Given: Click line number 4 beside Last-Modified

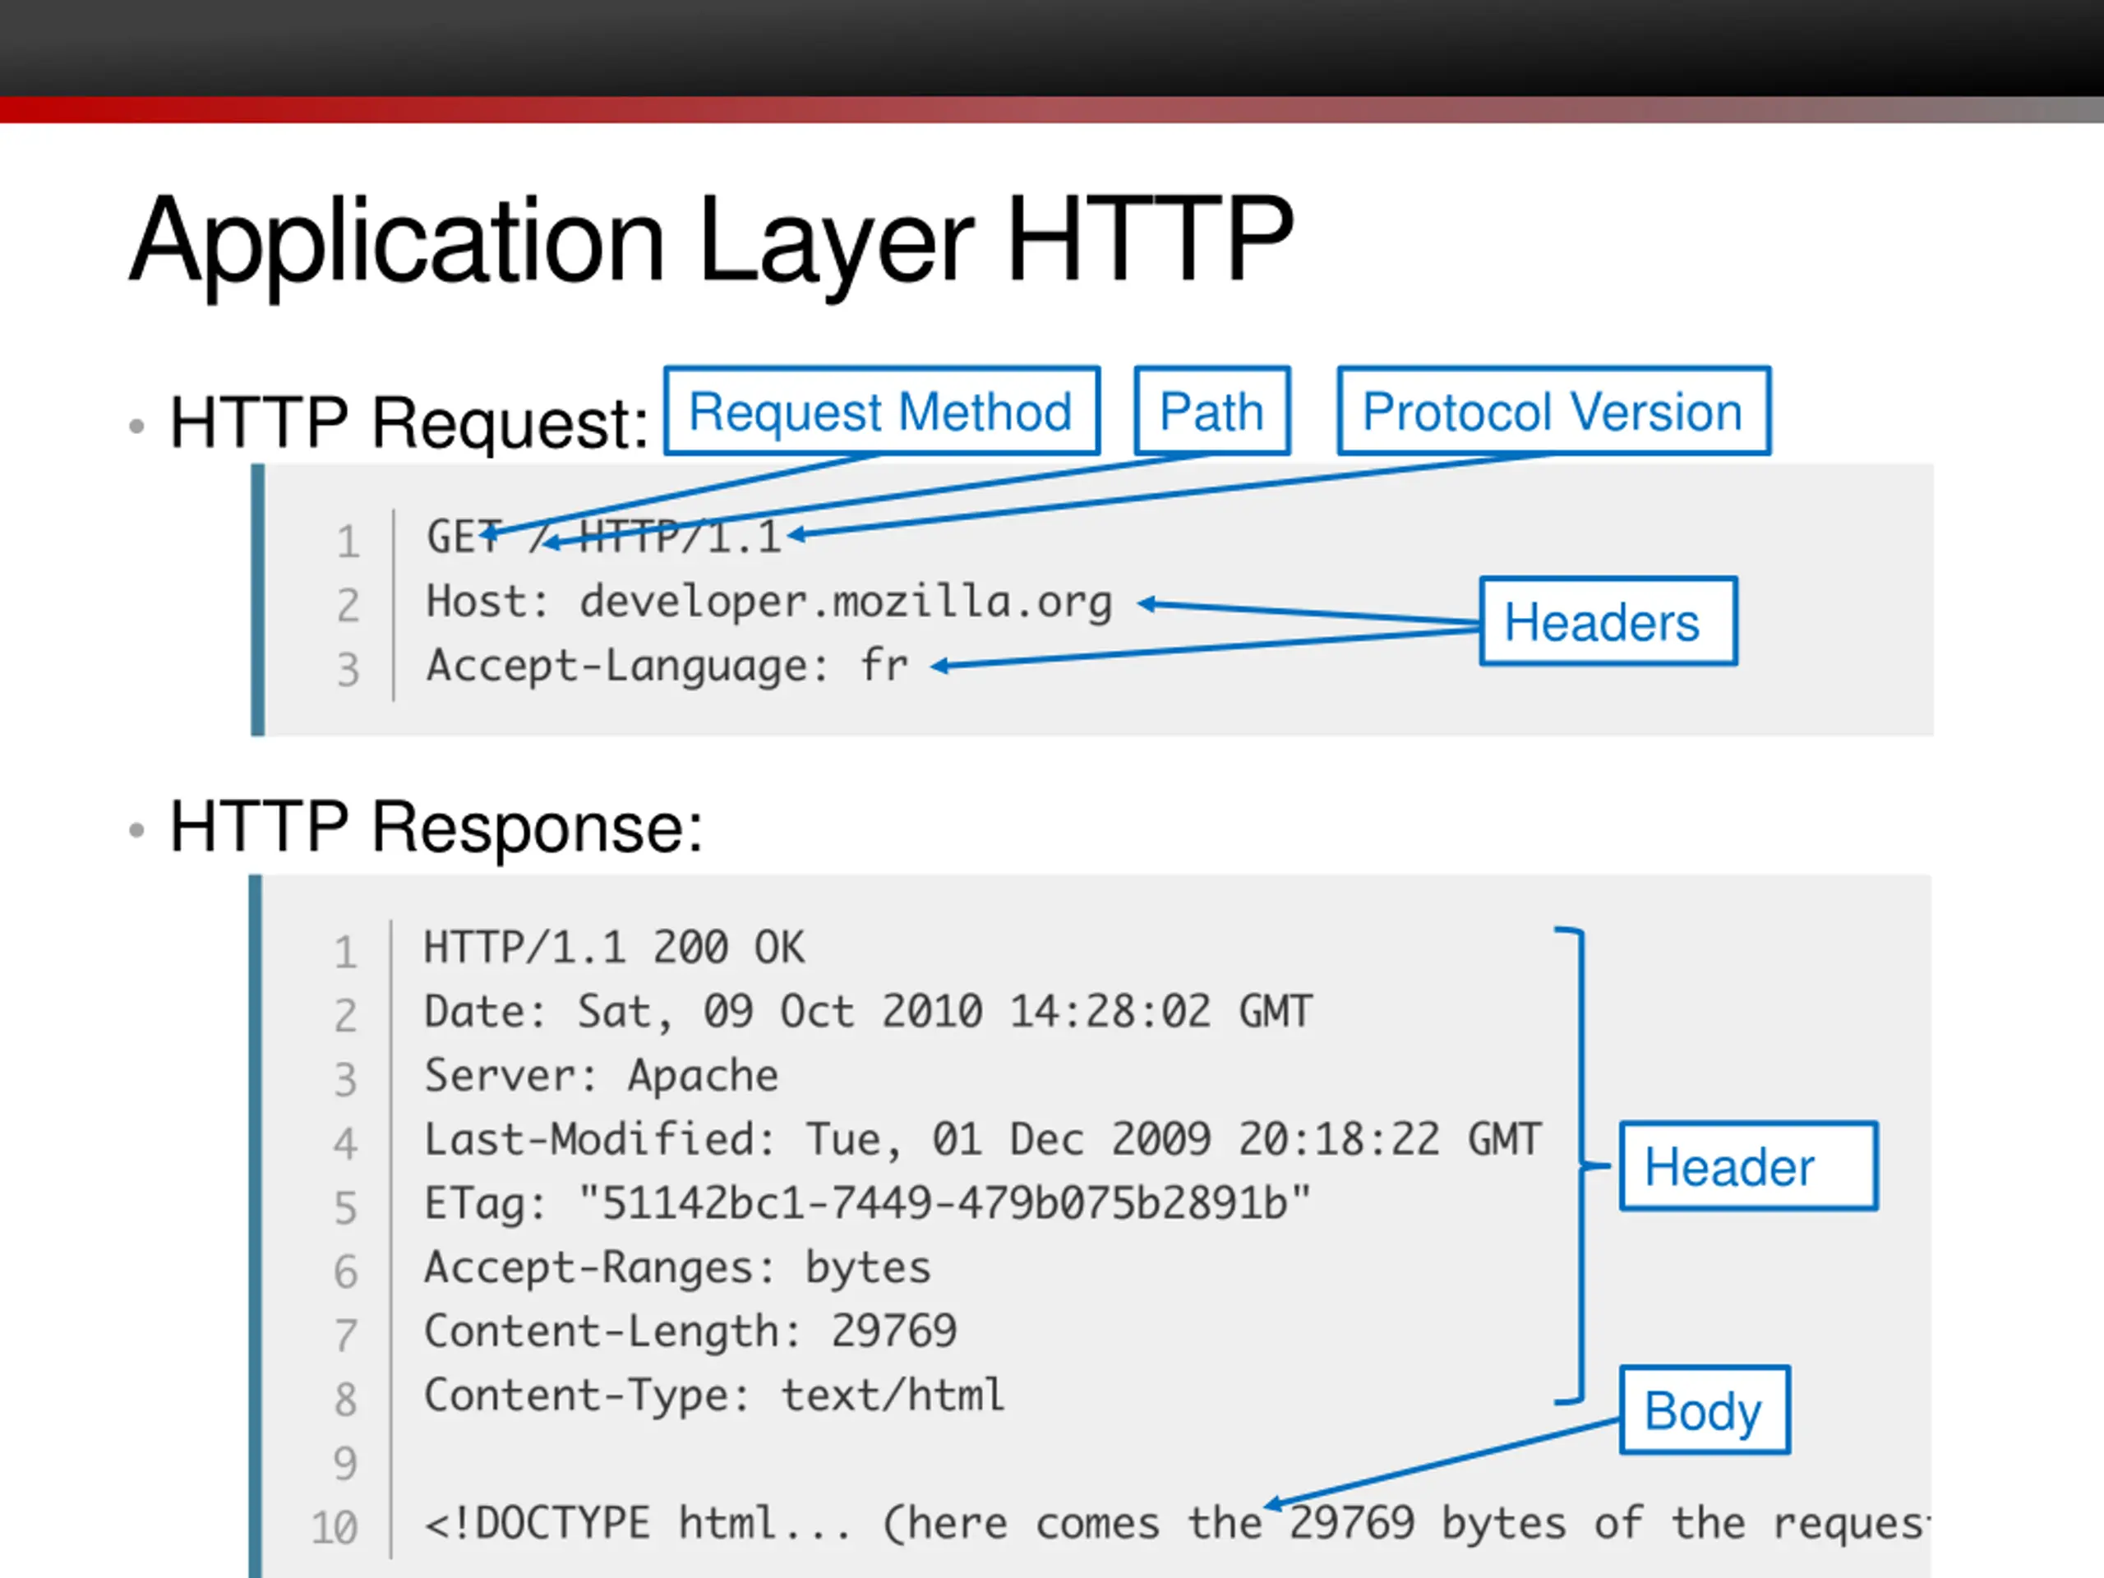Looking at the screenshot, I should click(345, 1144).
